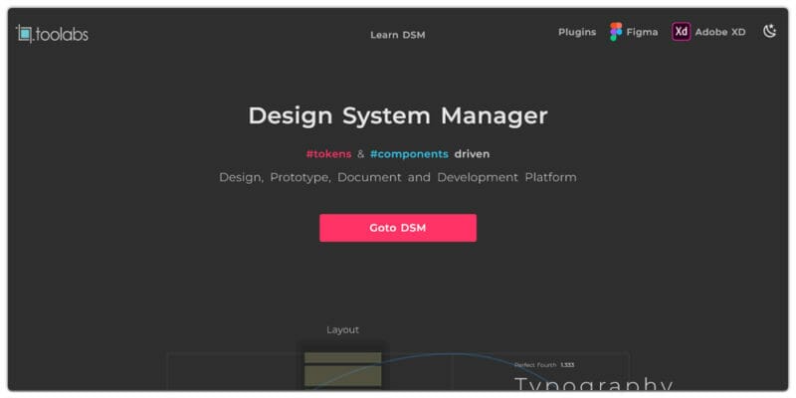Open the Figma plugin text link

pyautogui.click(x=642, y=32)
